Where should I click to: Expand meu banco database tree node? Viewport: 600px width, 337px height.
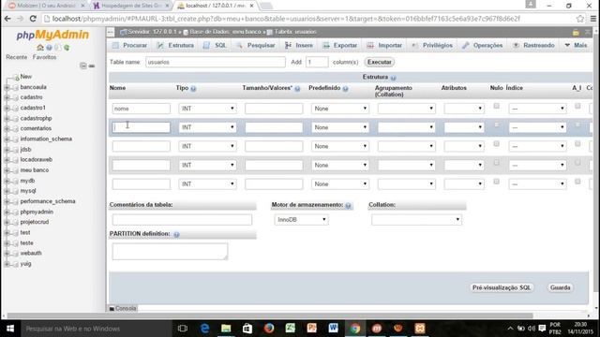pos(7,170)
